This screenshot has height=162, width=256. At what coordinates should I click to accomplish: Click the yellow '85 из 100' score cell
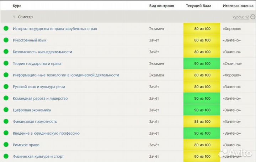tap(202, 122)
